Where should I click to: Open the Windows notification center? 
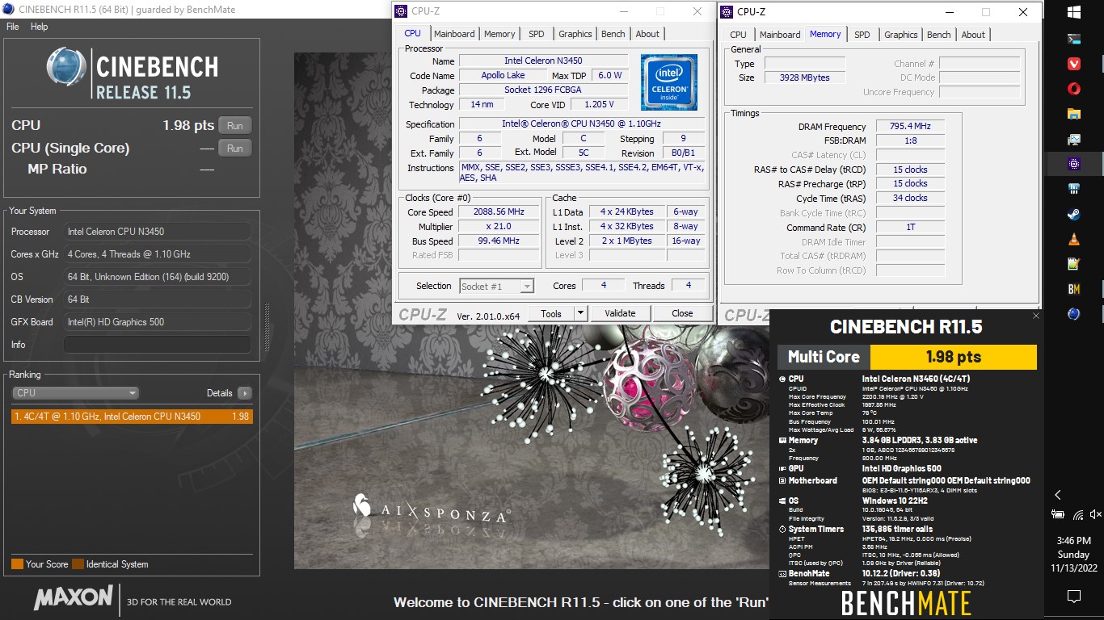1074,597
